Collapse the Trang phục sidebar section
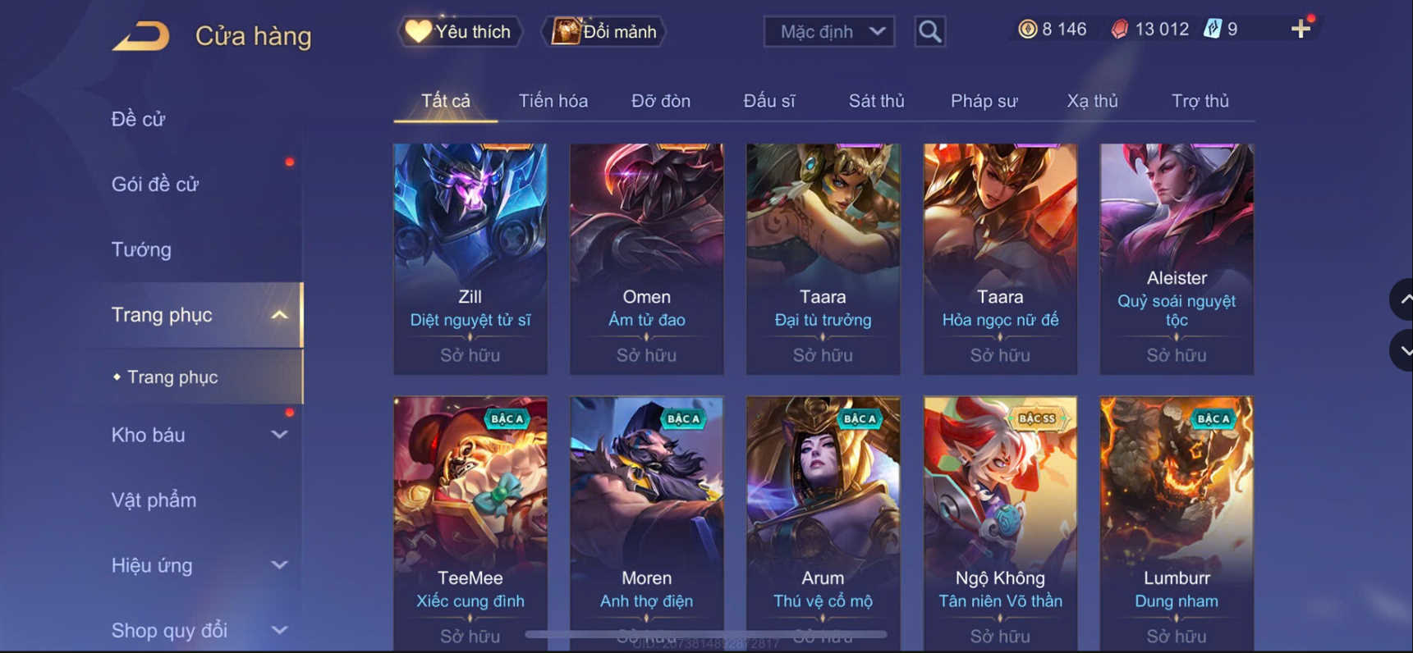This screenshot has height=653, width=1413. pyautogui.click(x=279, y=315)
